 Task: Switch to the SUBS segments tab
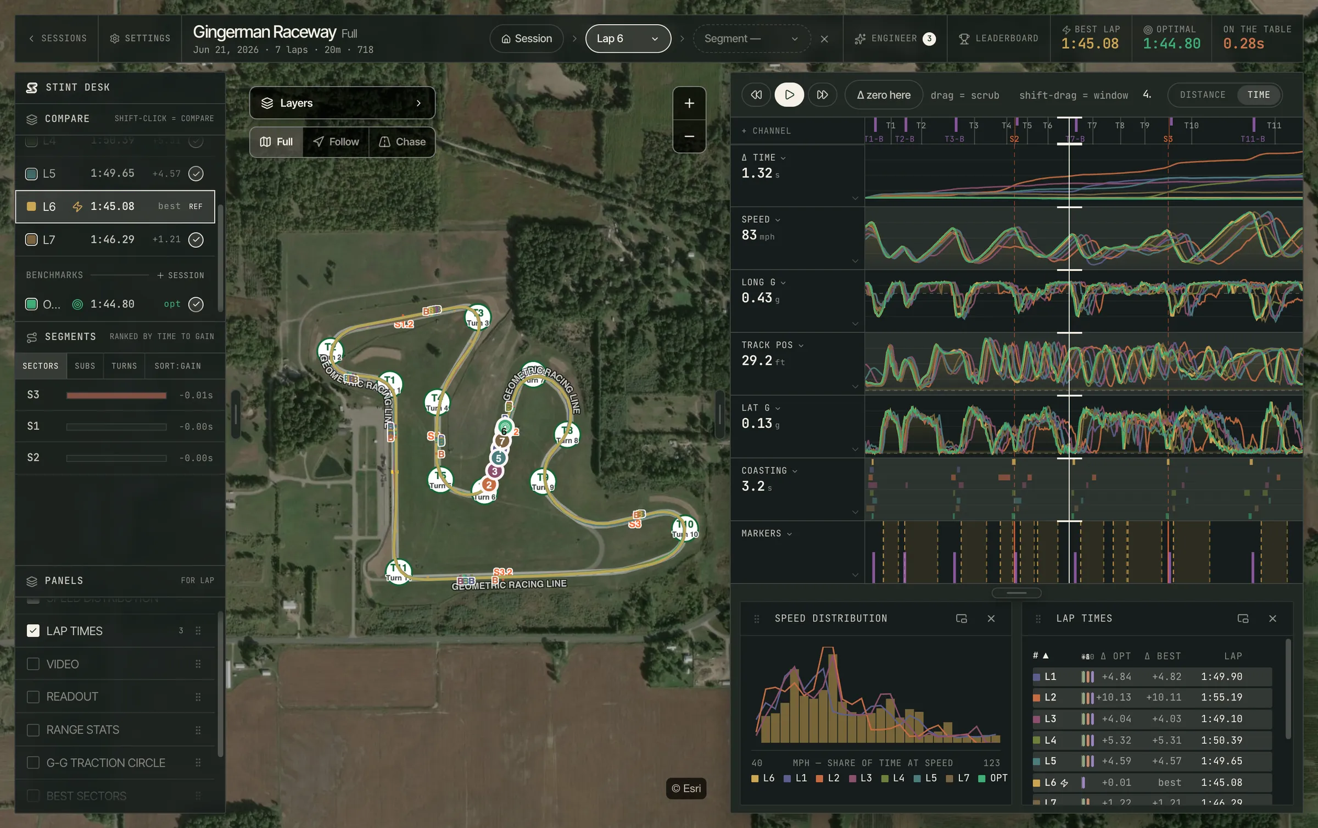[x=85, y=366]
